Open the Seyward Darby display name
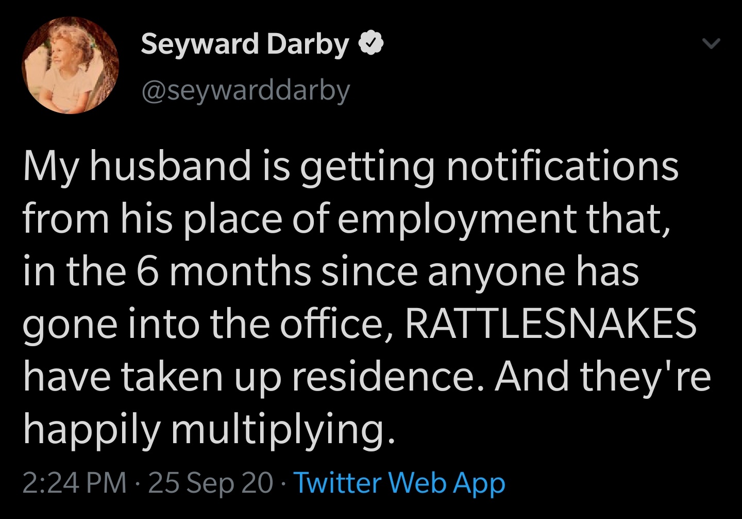Image resolution: width=742 pixels, height=519 pixels. pyautogui.click(x=245, y=44)
